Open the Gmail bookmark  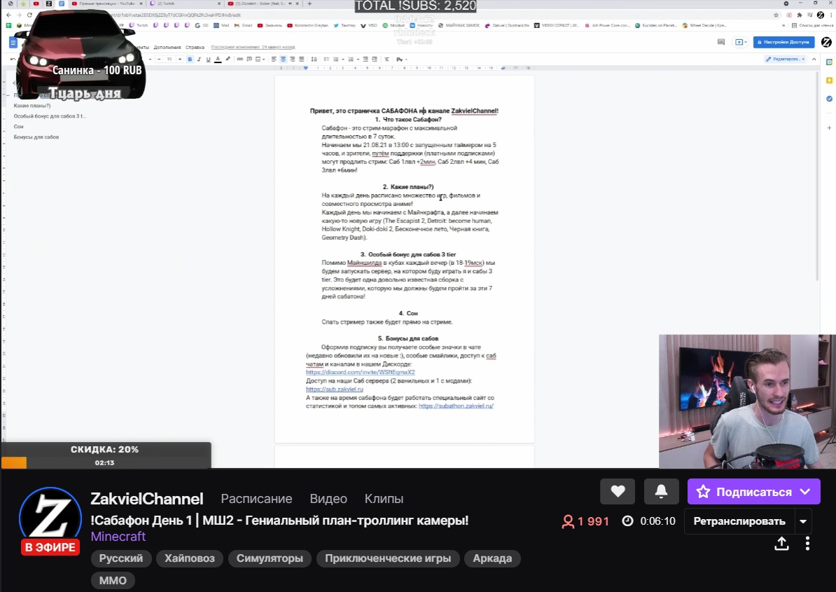click(x=244, y=25)
